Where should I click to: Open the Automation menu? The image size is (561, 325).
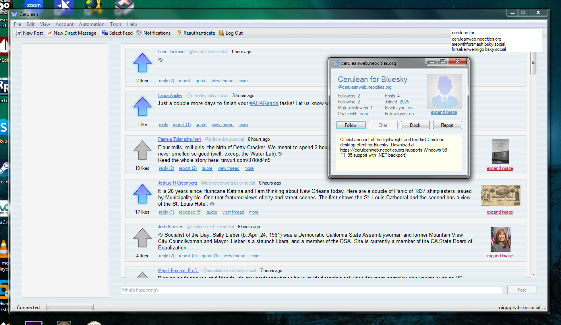pos(92,24)
